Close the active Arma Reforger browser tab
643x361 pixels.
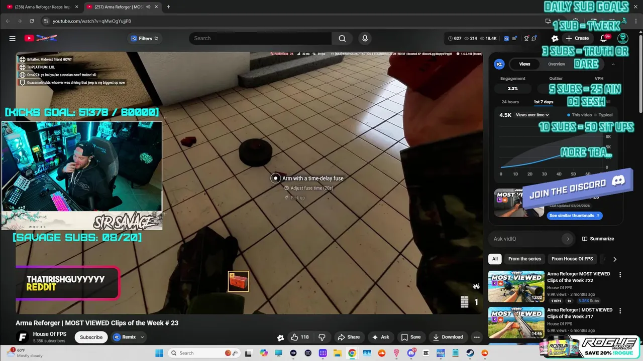tap(157, 7)
